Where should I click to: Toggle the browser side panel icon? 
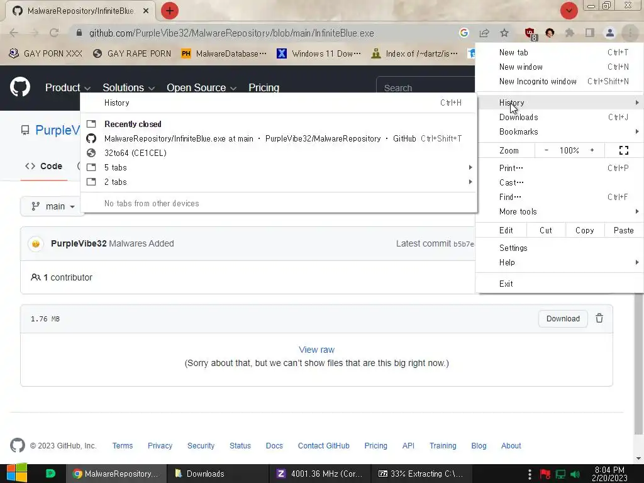pos(590,33)
